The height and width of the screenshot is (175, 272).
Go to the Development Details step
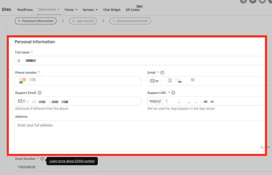click(130, 21)
